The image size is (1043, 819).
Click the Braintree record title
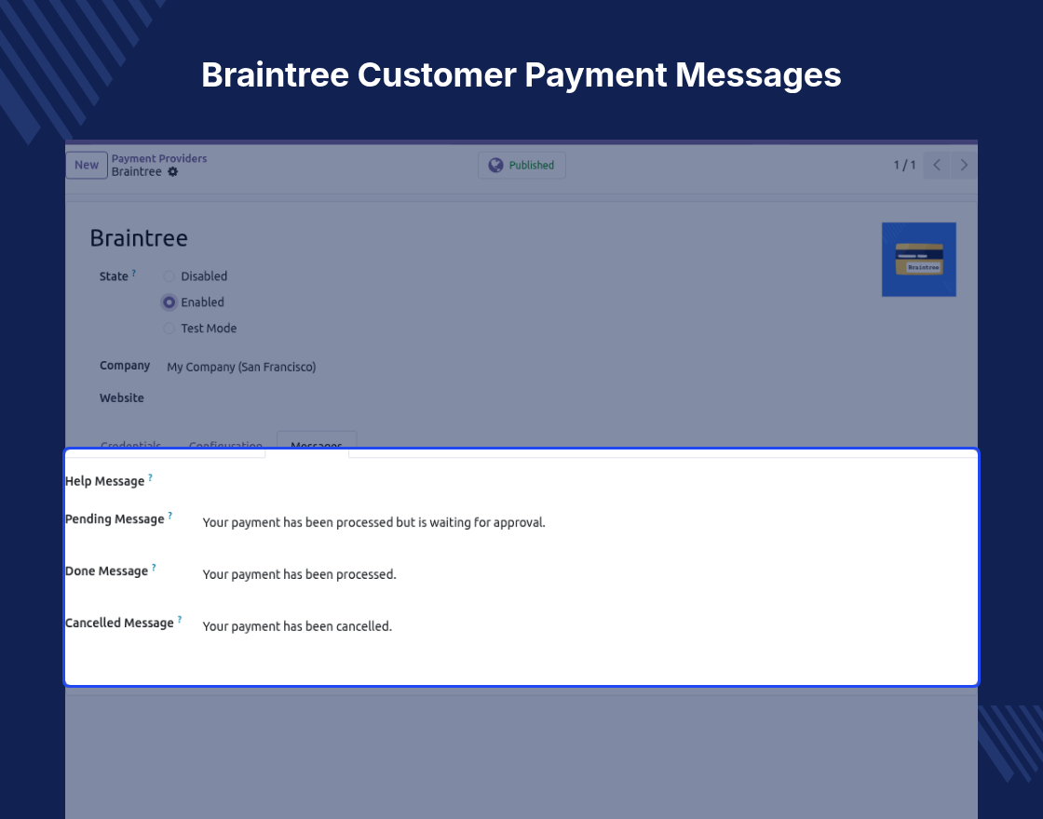tap(139, 238)
